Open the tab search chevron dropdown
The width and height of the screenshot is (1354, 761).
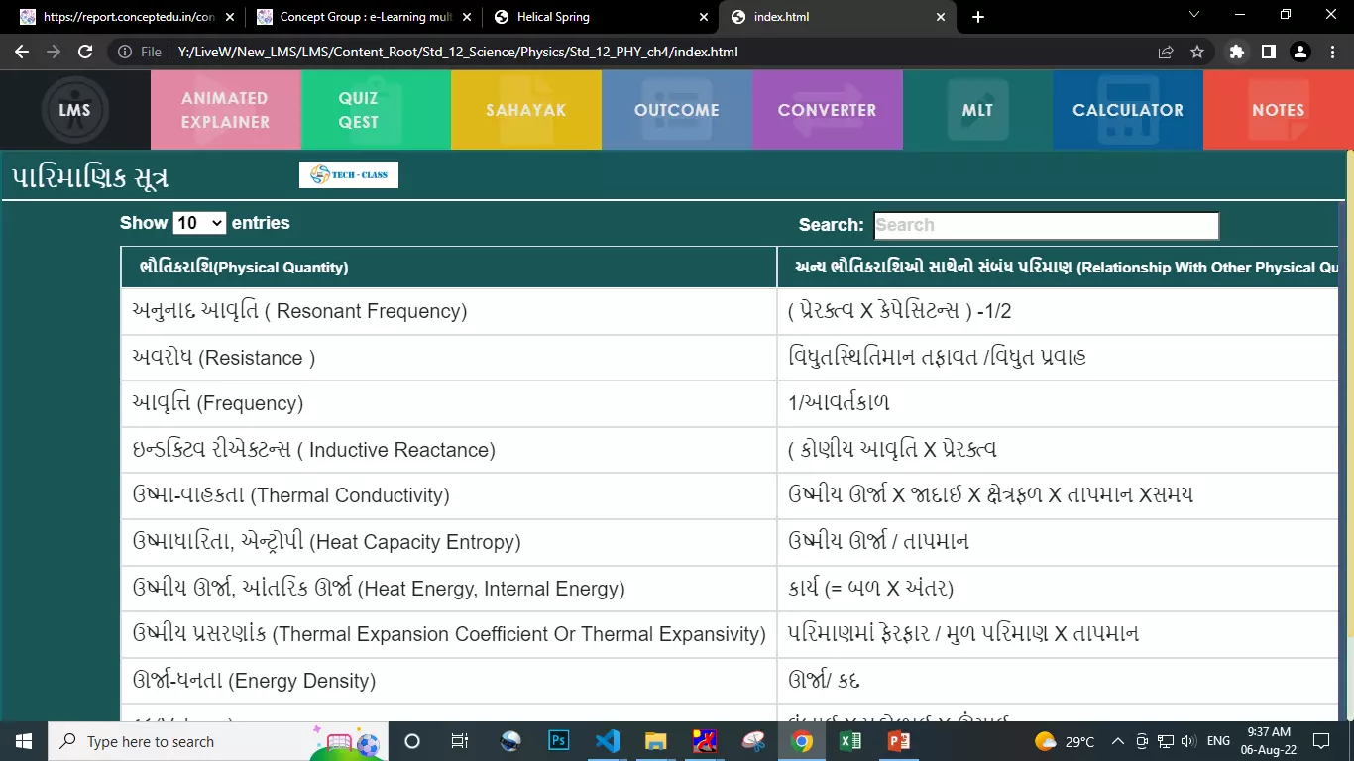(x=1193, y=15)
